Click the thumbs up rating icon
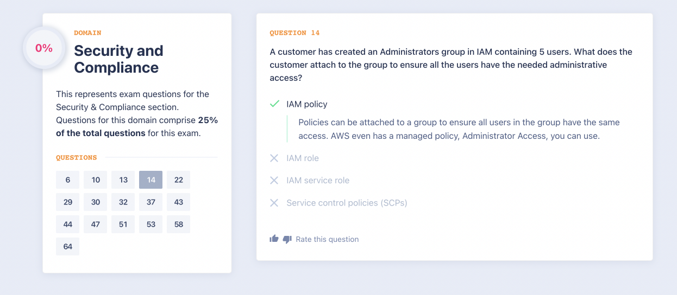The image size is (677, 295). (x=274, y=239)
